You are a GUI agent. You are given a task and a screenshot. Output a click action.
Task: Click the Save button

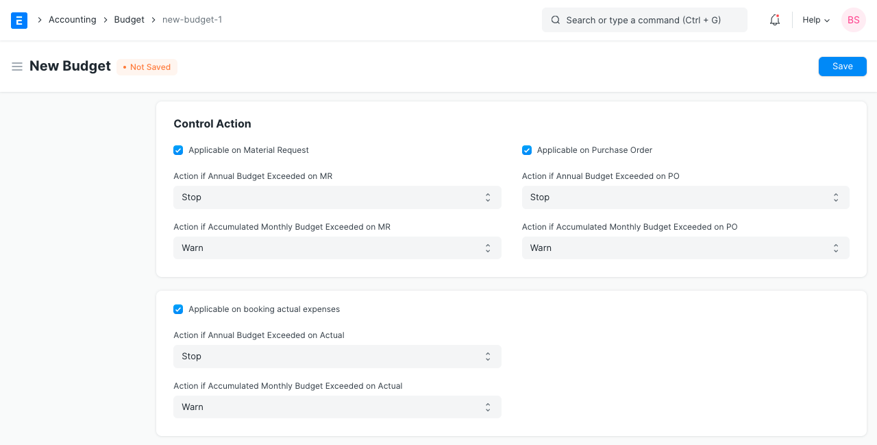[x=842, y=67]
